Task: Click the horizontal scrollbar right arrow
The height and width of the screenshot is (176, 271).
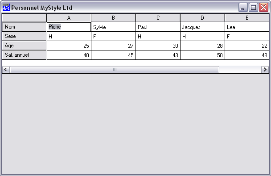Action: 265,70
